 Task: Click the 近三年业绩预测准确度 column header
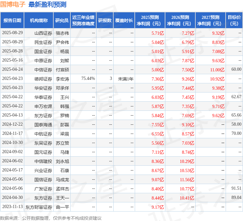click(x=83, y=21)
